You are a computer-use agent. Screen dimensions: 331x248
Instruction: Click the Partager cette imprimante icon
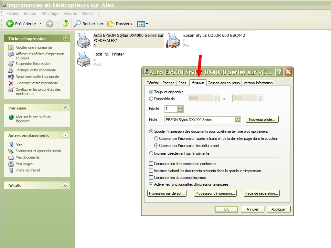coord(11,70)
